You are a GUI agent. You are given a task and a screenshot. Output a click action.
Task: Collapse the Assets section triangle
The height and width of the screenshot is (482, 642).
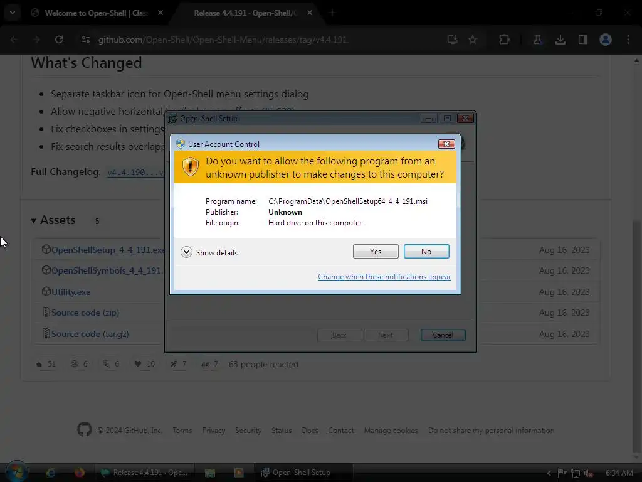[34, 221]
